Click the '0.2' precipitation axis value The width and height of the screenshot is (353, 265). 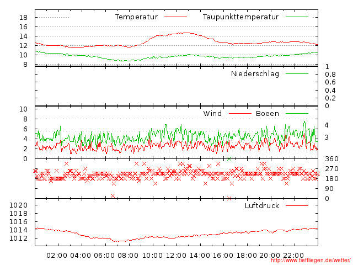tap(330, 98)
